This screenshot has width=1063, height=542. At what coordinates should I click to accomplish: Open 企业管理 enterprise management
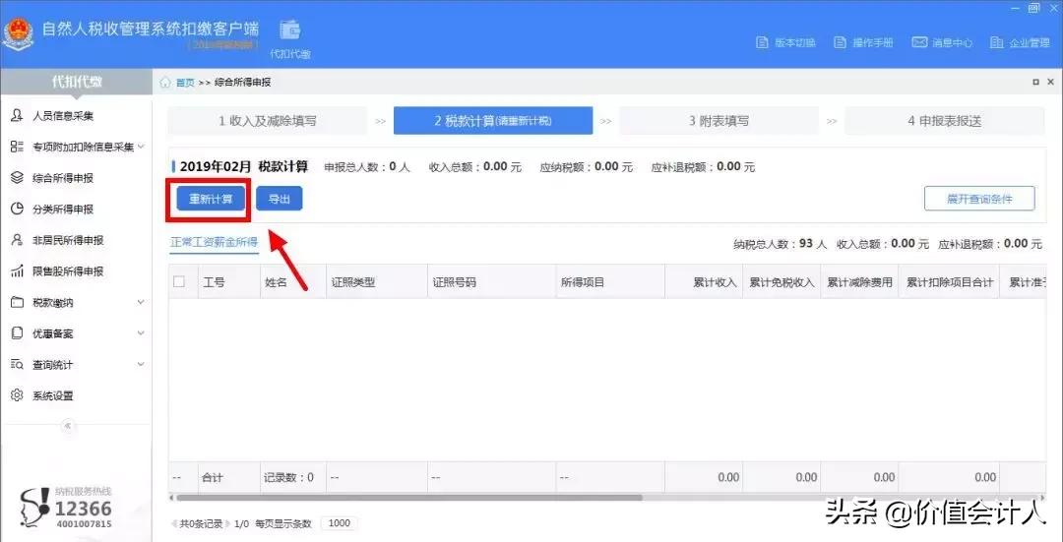tap(1020, 42)
